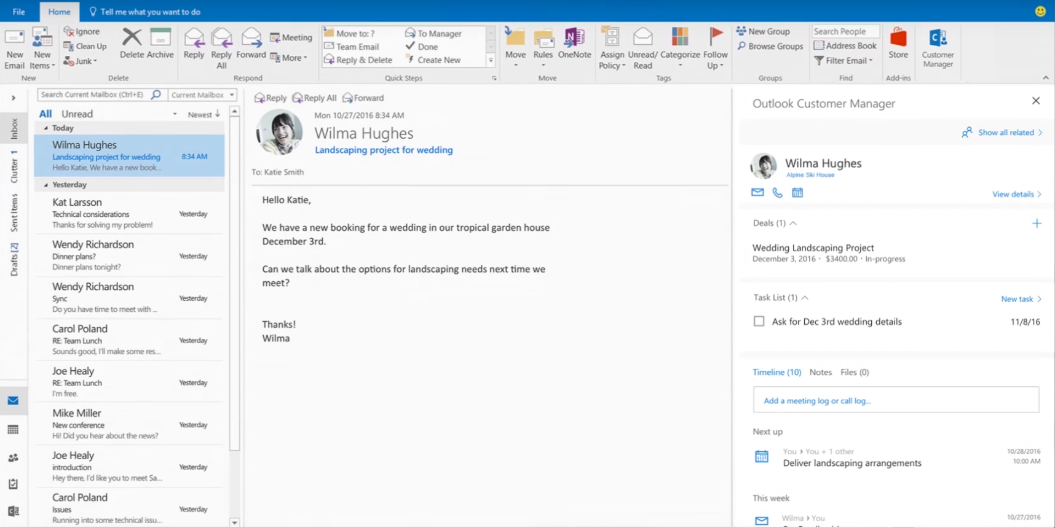
Task: Switch to People view in sidebar
Action: (x=13, y=458)
